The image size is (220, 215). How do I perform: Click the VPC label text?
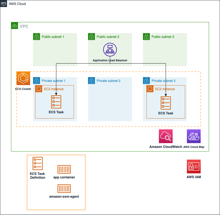pos(24,26)
